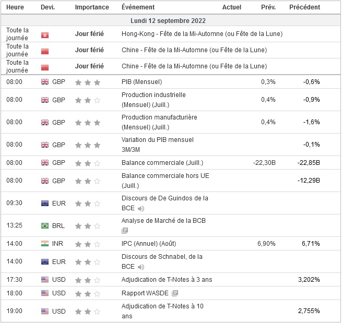Sort by the Heure column header
The width and height of the screenshot is (342, 323).
click(15, 7)
